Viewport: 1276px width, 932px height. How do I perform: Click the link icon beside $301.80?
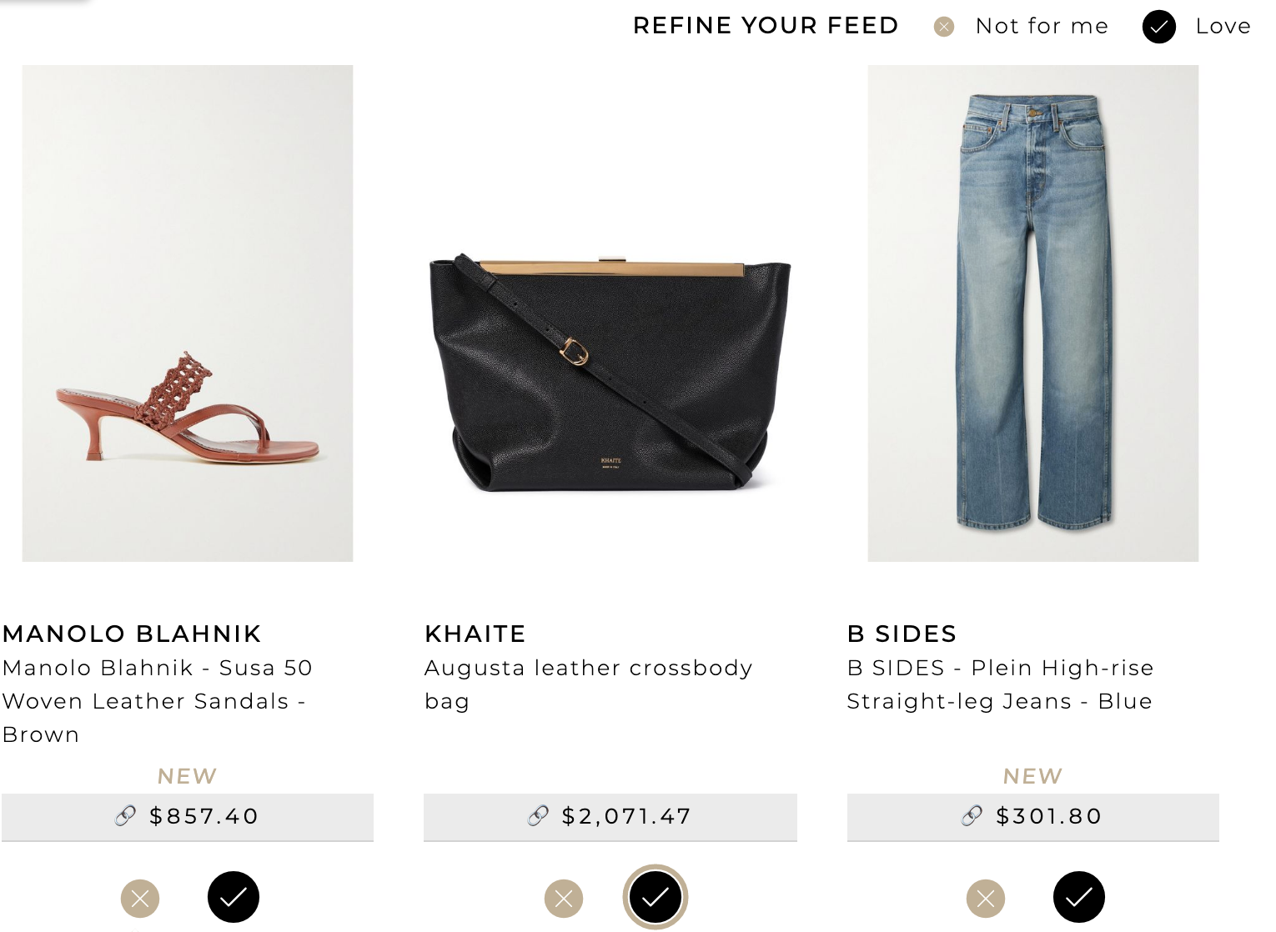972,815
